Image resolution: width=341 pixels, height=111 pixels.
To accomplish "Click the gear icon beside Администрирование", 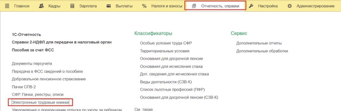I will 289,6.
